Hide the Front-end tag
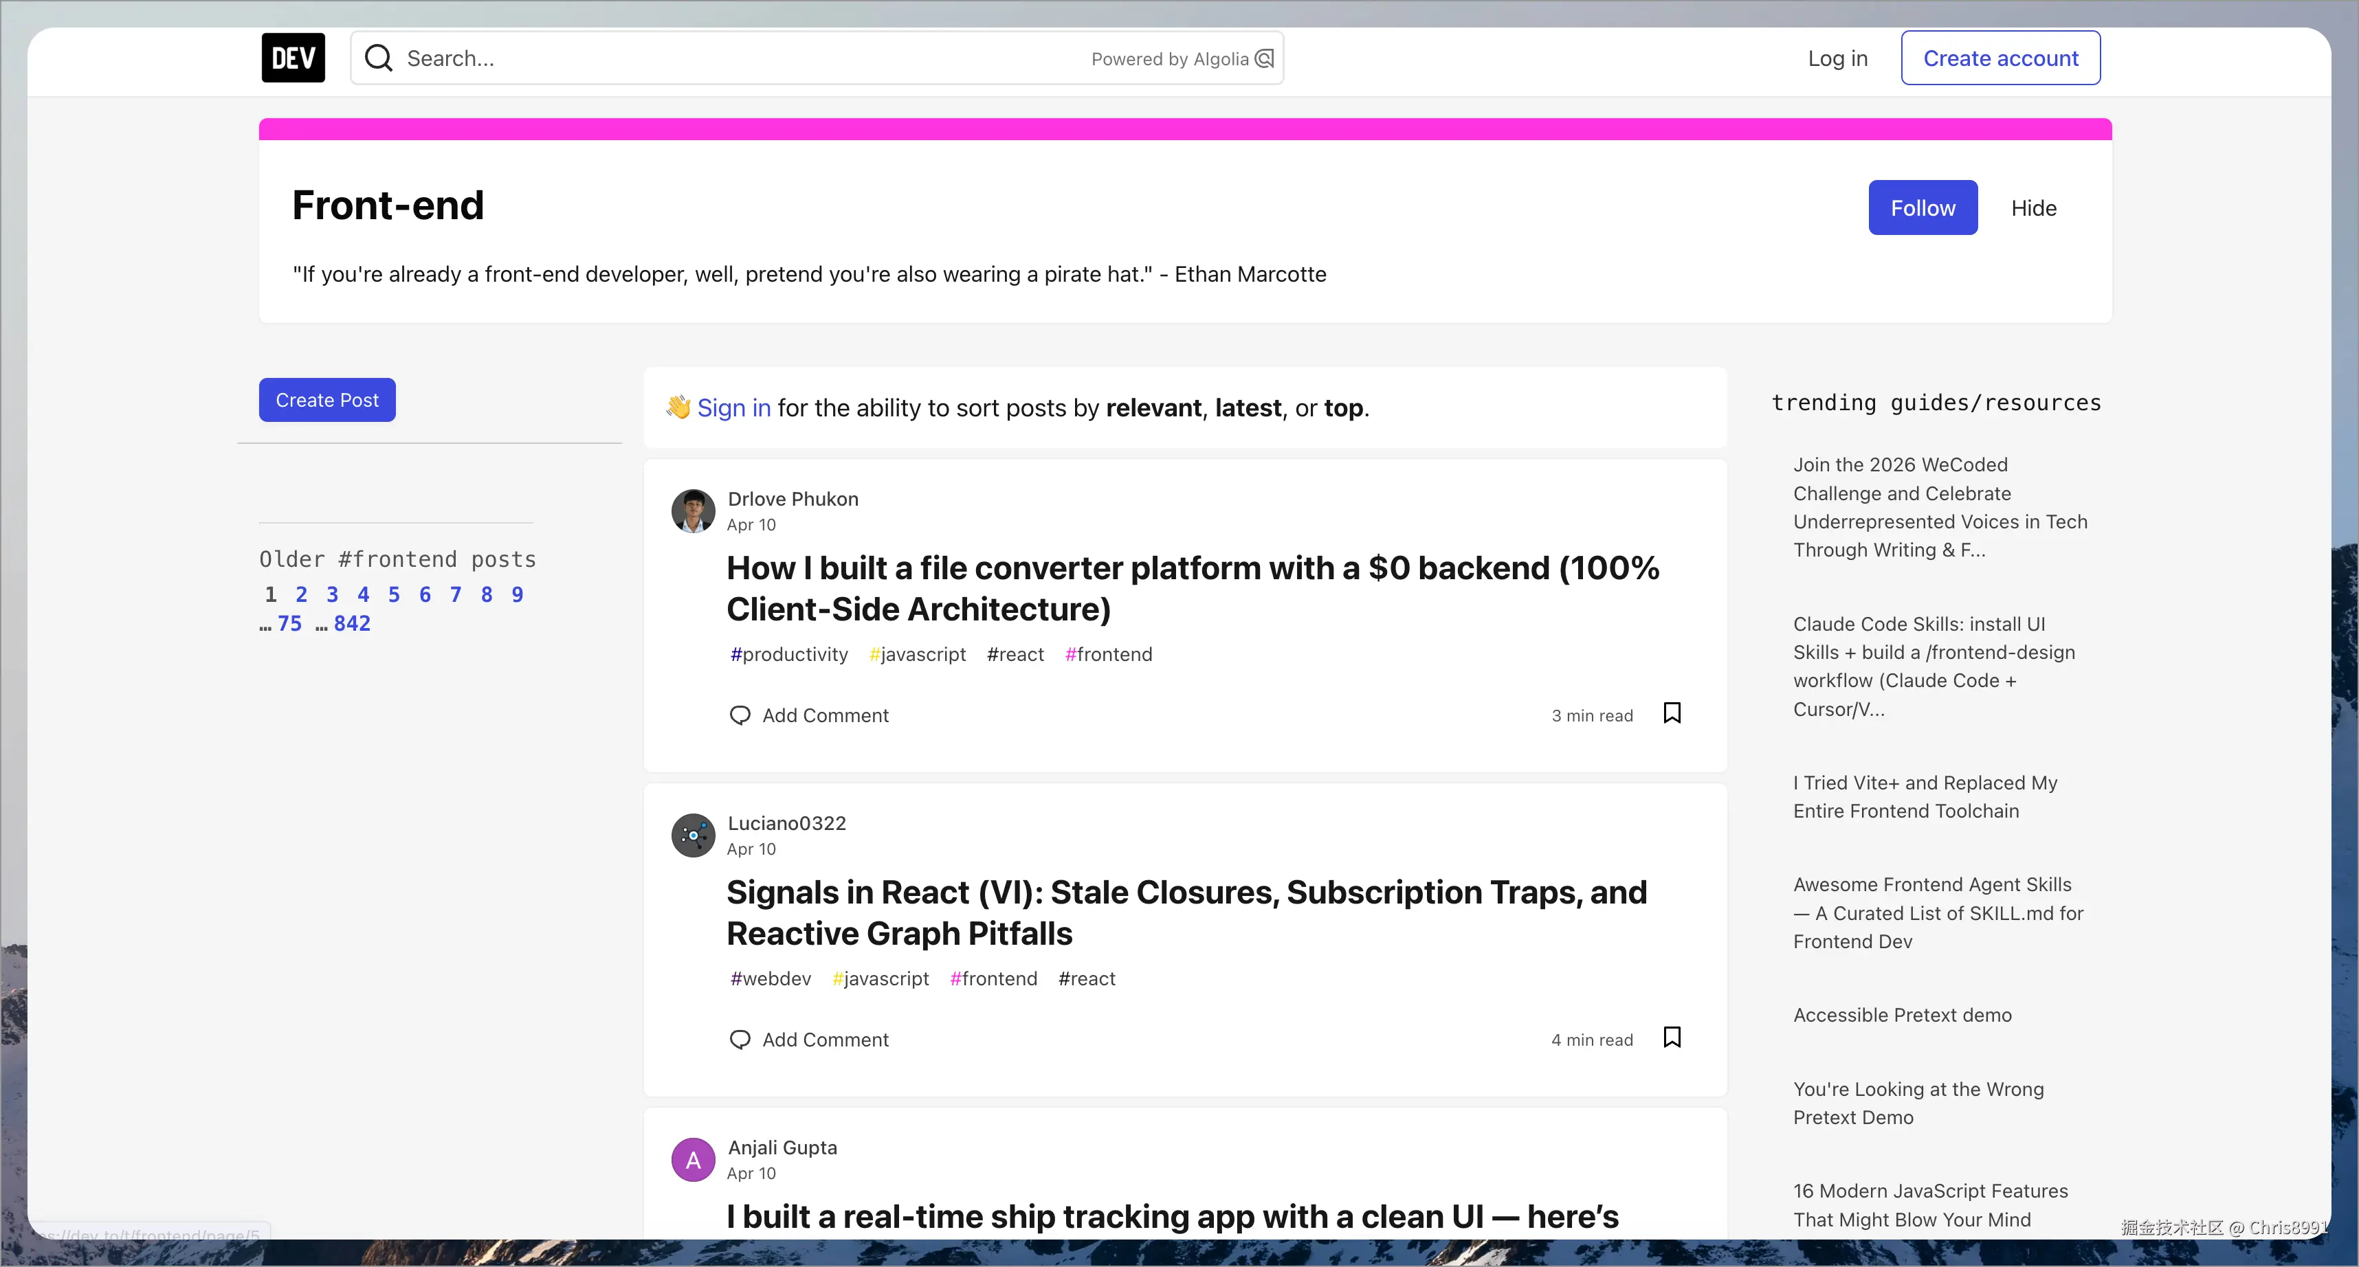The height and width of the screenshot is (1267, 2359). coord(2033,208)
